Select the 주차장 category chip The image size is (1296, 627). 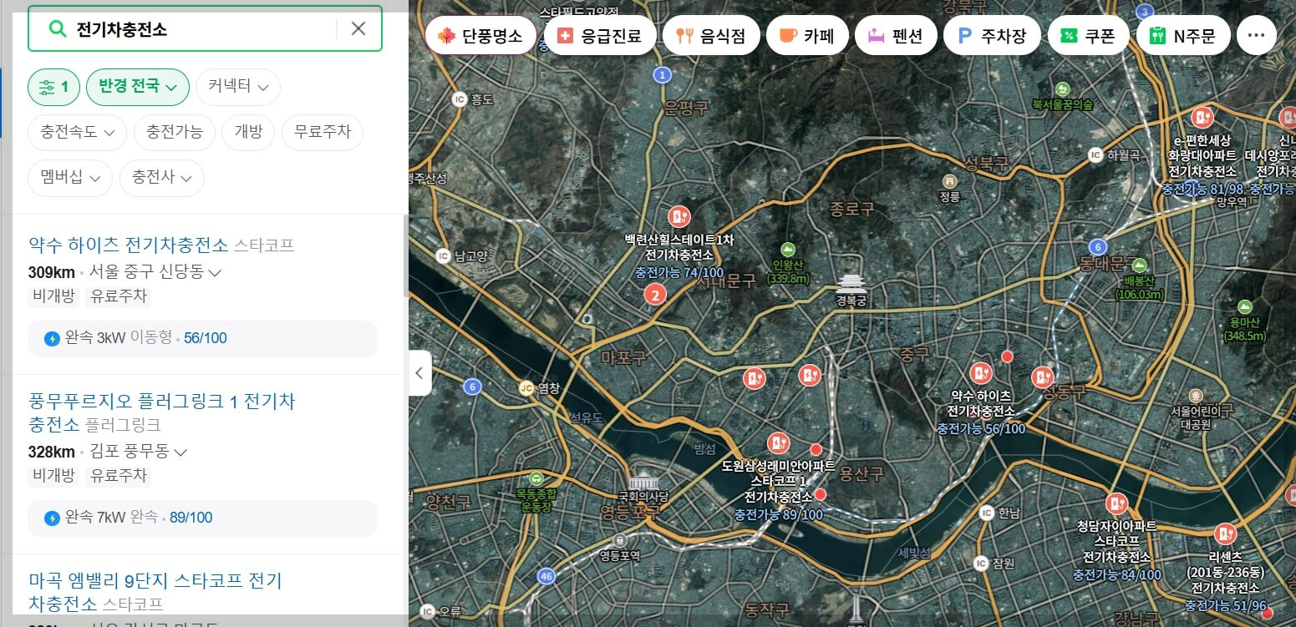point(992,36)
